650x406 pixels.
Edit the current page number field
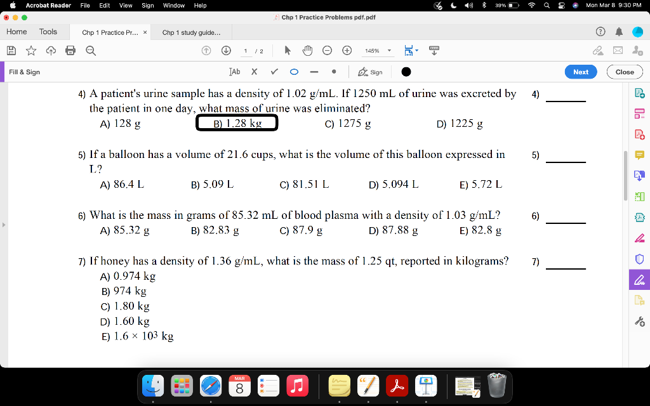tap(246, 51)
